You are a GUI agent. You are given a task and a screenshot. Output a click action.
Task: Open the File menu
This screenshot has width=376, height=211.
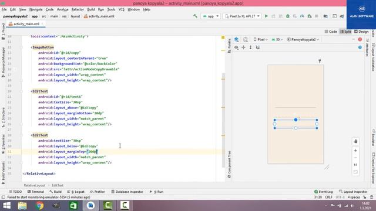[x=4, y=9]
